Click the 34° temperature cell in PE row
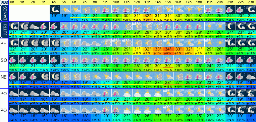Viewport: 256px width, 122px height. [168, 49]
